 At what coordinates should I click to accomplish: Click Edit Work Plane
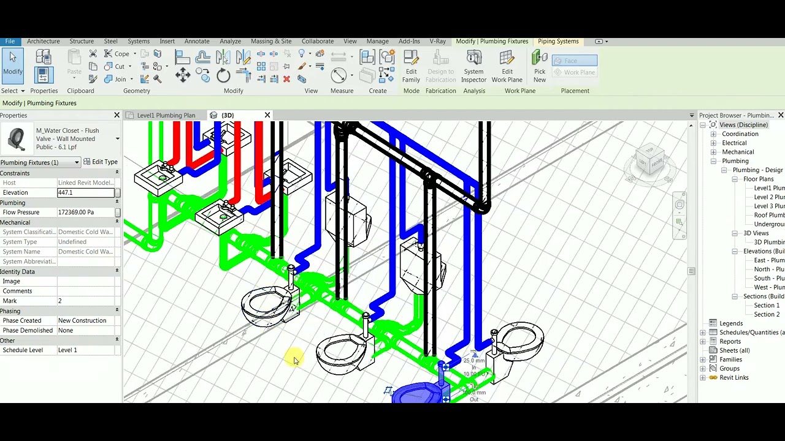pos(507,67)
